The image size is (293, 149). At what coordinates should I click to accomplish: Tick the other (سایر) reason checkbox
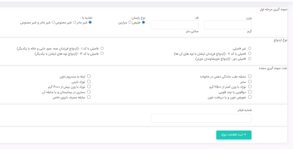[250, 82]
